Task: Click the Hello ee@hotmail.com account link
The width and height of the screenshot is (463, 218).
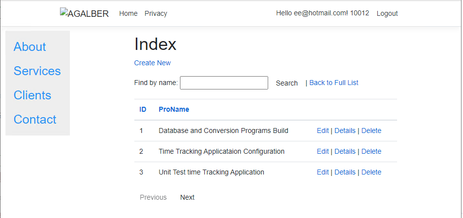Action: click(322, 13)
